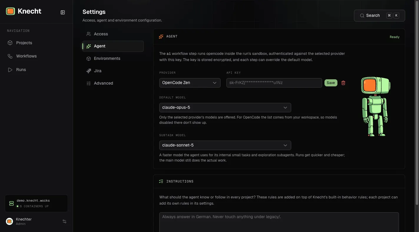The height and width of the screenshot is (232, 419).
Task: Click the search magnifier icon
Action: pos(362,16)
